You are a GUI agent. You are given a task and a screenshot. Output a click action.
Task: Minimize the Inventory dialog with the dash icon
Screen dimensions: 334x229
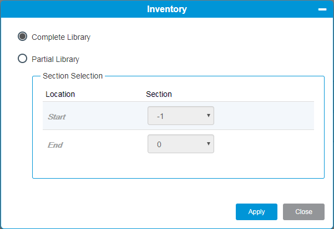(322, 9)
